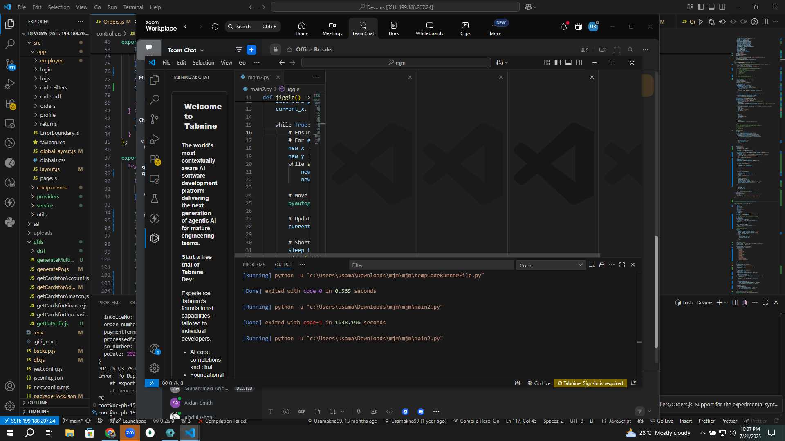Toggle panel in Devoms title bar

point(711,7)
